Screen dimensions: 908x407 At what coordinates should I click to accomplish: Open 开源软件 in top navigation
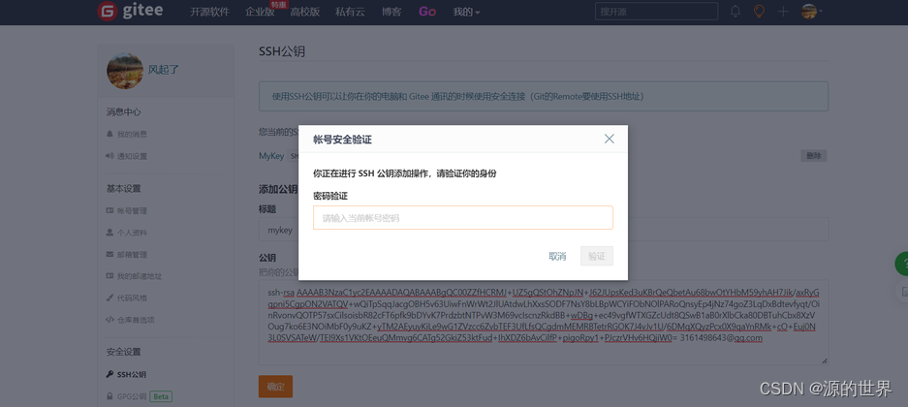[x=209, y=12]
